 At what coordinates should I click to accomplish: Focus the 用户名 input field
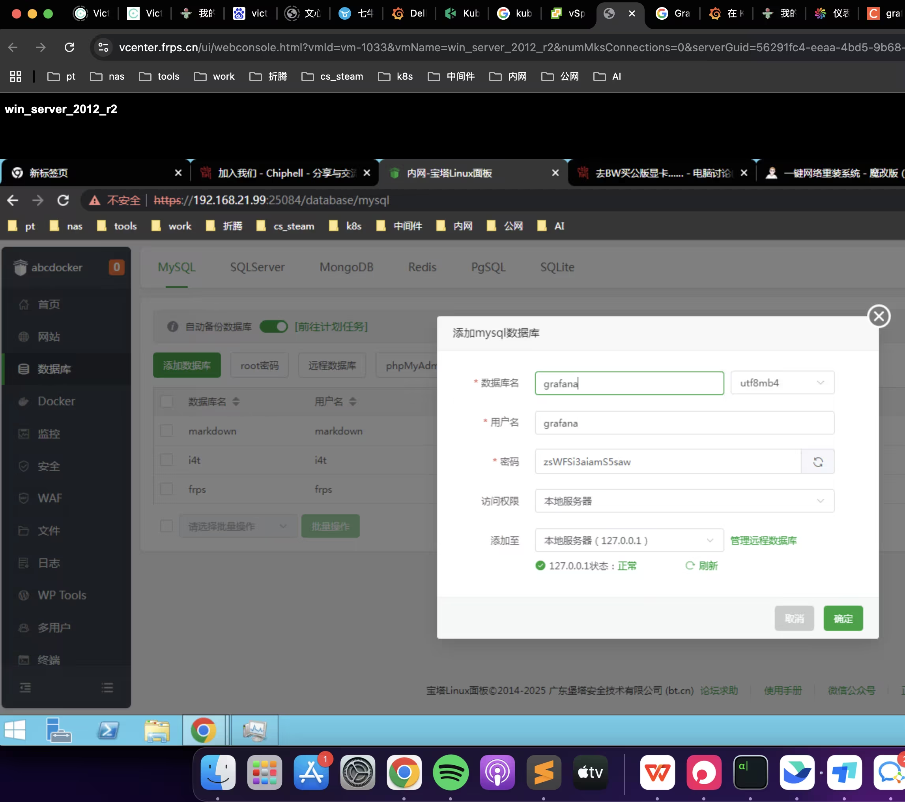point(684,423)
